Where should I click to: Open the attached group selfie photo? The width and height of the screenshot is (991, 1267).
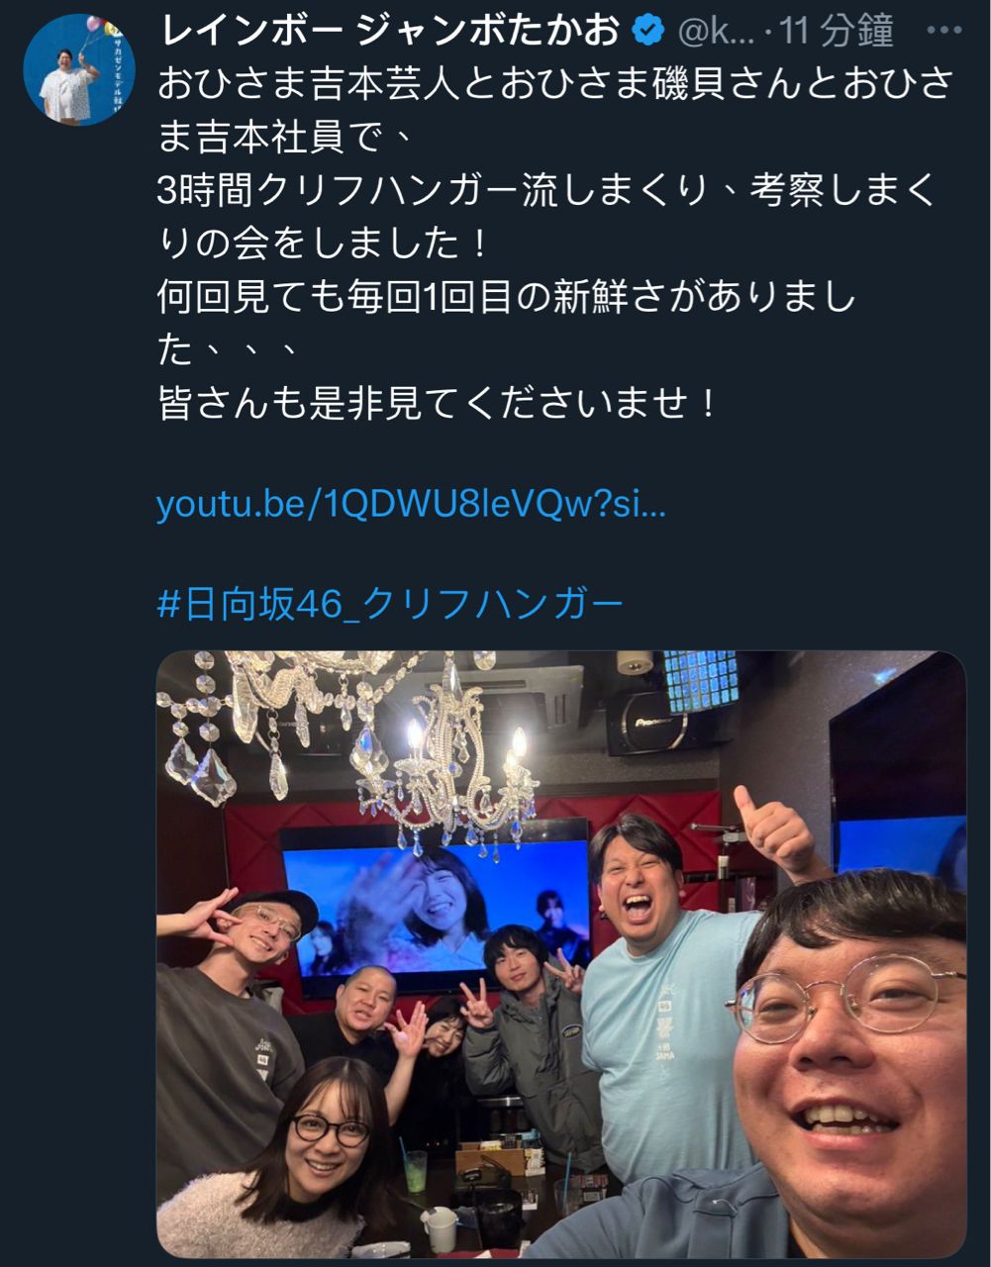pyautogui.click(x=561, y=954)
